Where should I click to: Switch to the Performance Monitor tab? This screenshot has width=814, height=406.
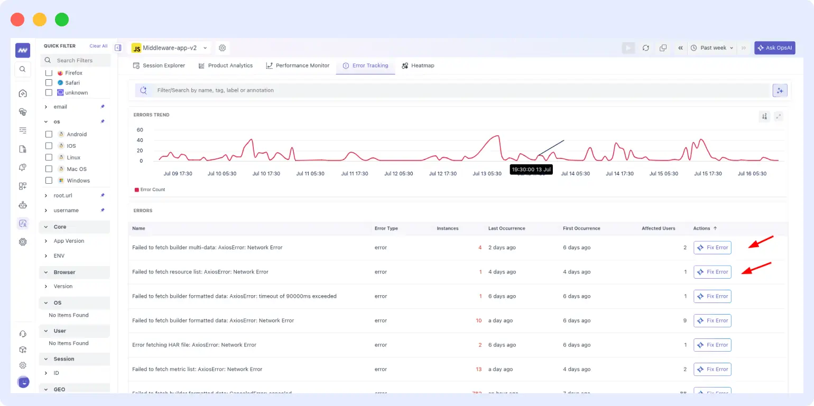coord(298,65)
